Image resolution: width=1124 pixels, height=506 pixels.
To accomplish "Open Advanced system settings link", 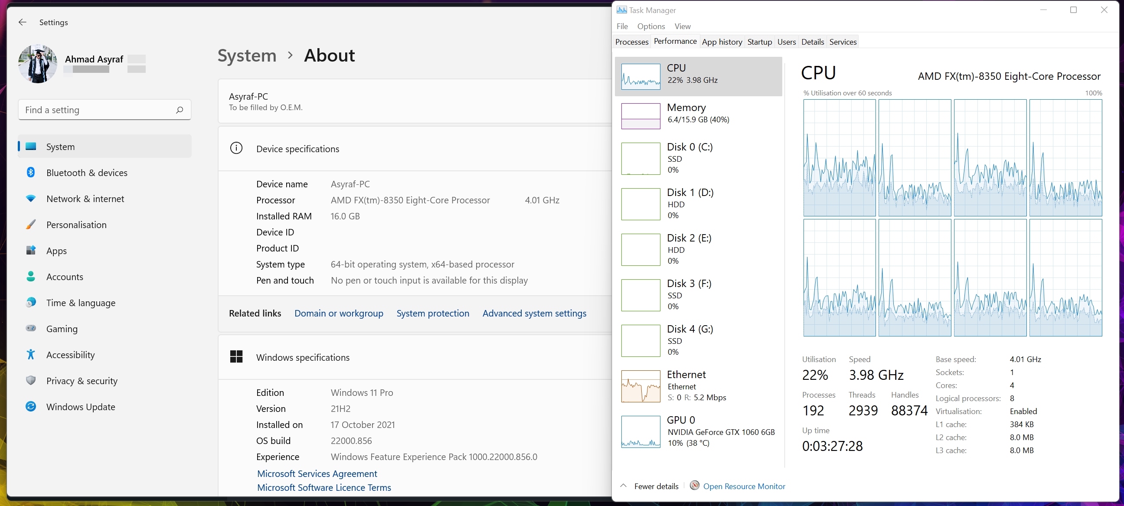I will [534, 313].
